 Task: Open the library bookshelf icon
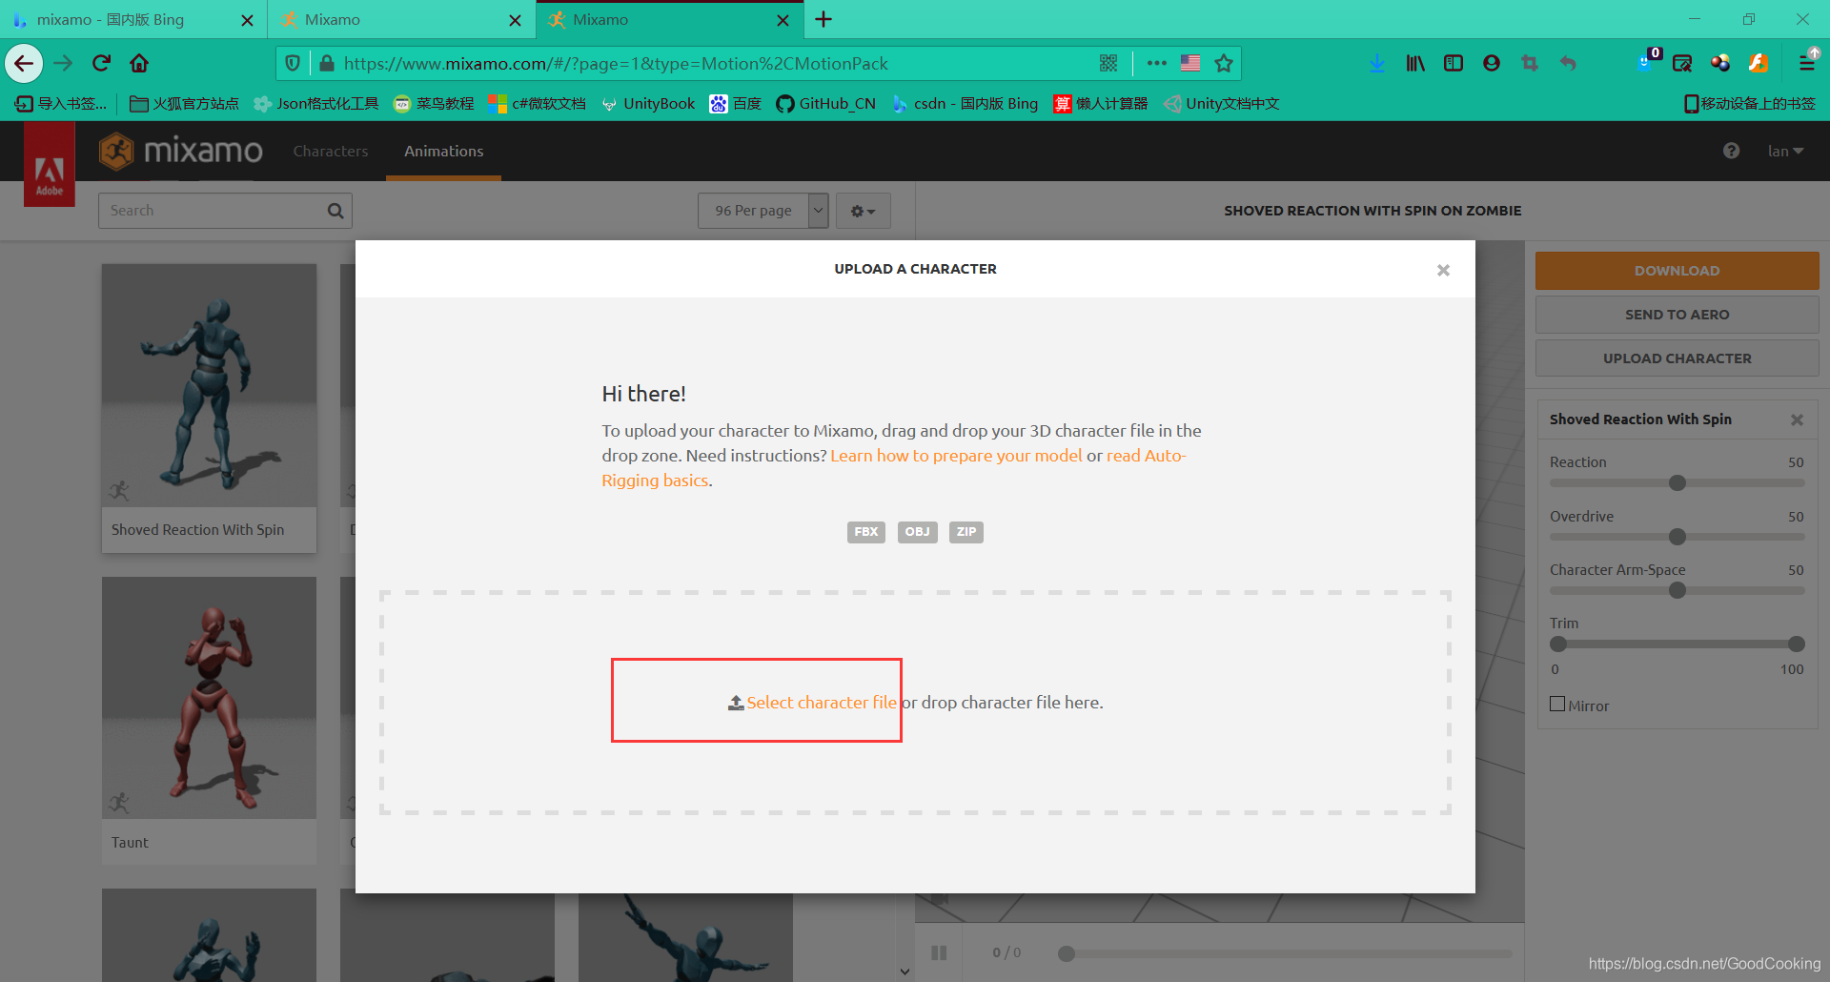tap(1415, 64)
